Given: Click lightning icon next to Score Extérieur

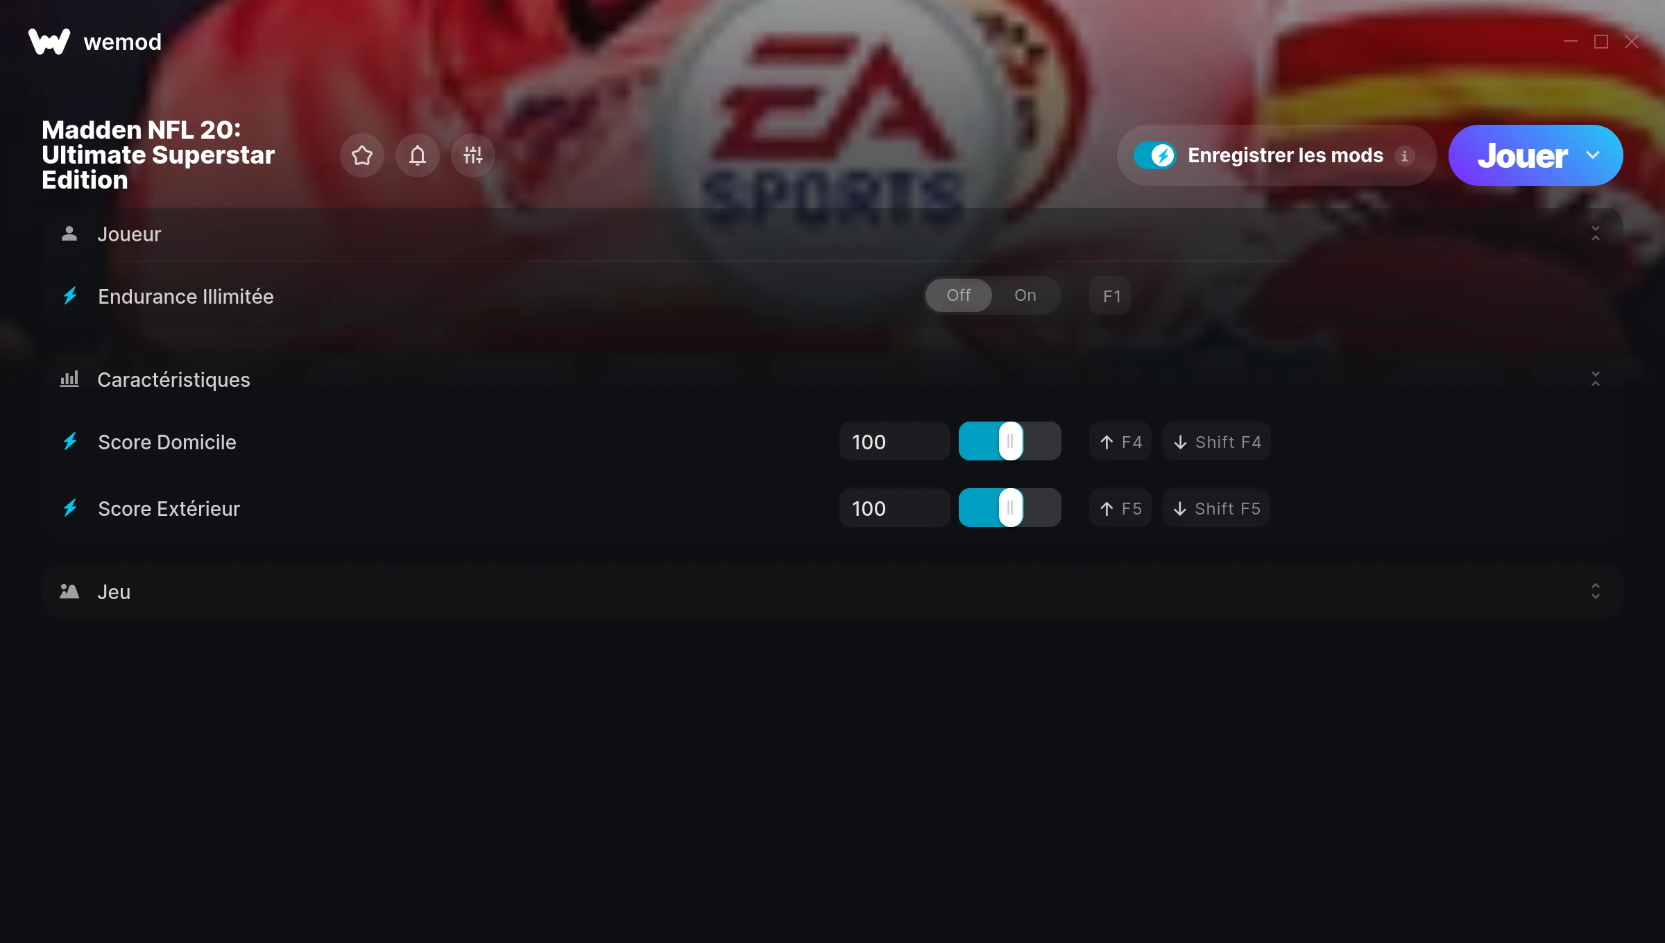Looking at the screenshot, I should click(x=70, y=508).
